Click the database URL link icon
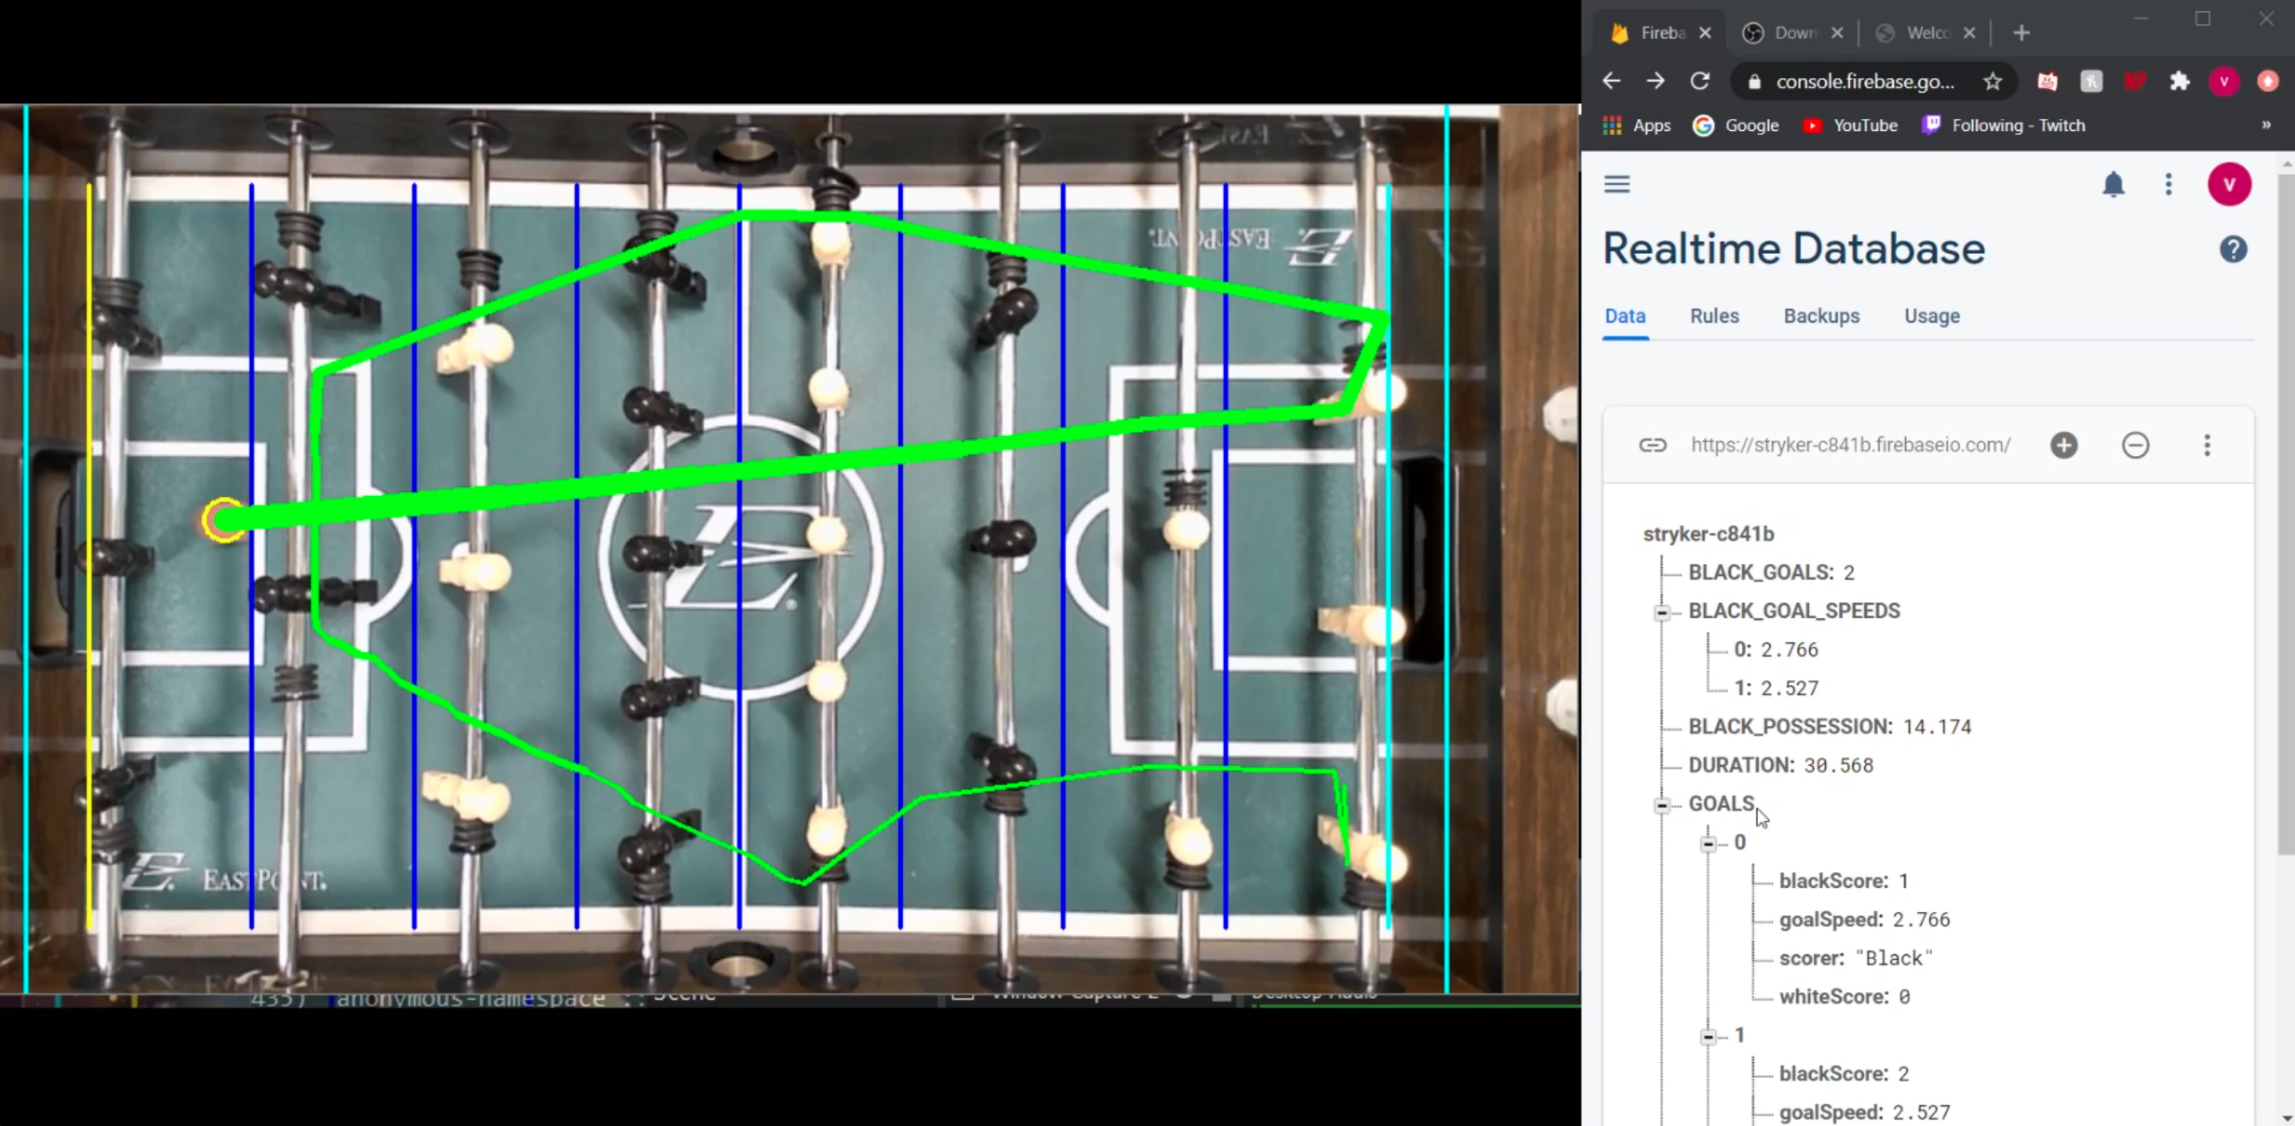Viewport: 2295px width, 1126px height. click(x=1652, y=445)
